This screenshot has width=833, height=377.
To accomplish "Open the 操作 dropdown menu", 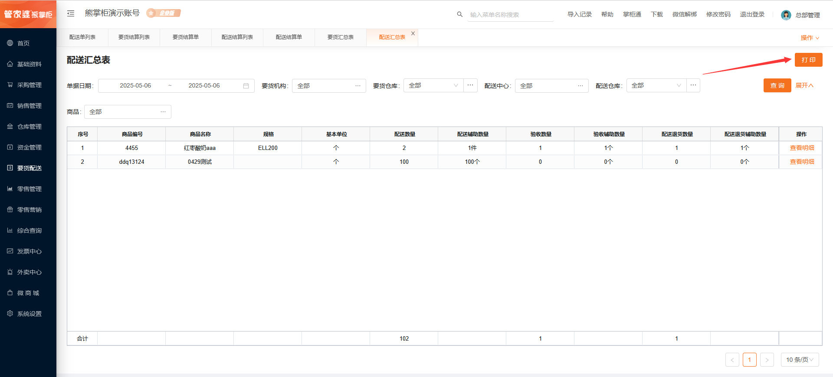I will (x=810, y=38).
